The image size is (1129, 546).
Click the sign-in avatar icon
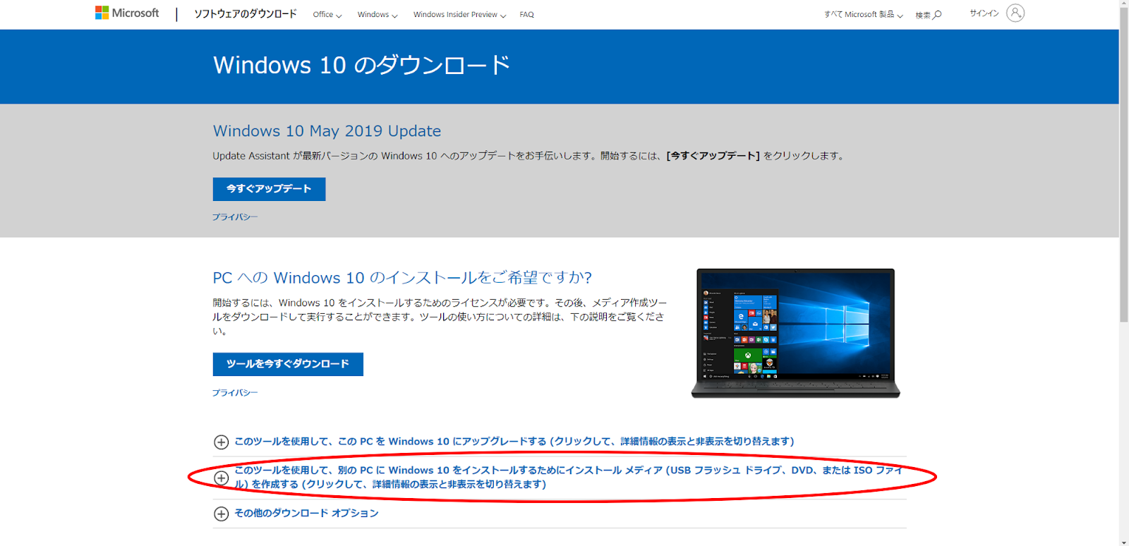click(1015, 13)
